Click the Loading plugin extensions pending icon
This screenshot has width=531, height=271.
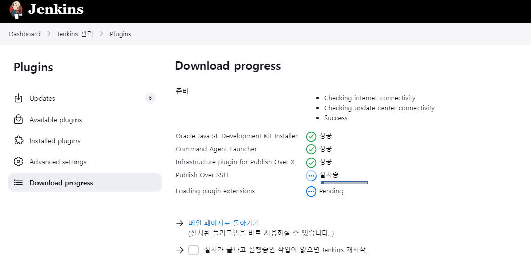(311, 191)
